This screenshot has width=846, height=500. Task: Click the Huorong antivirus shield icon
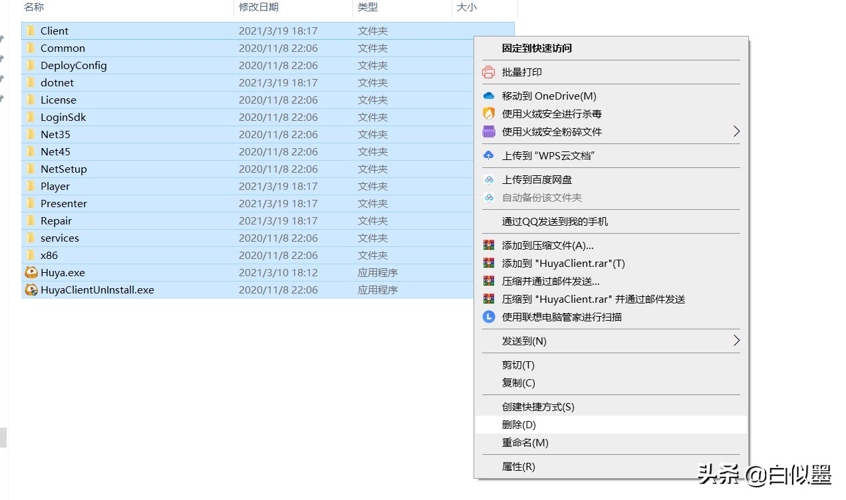coord(488,114)
